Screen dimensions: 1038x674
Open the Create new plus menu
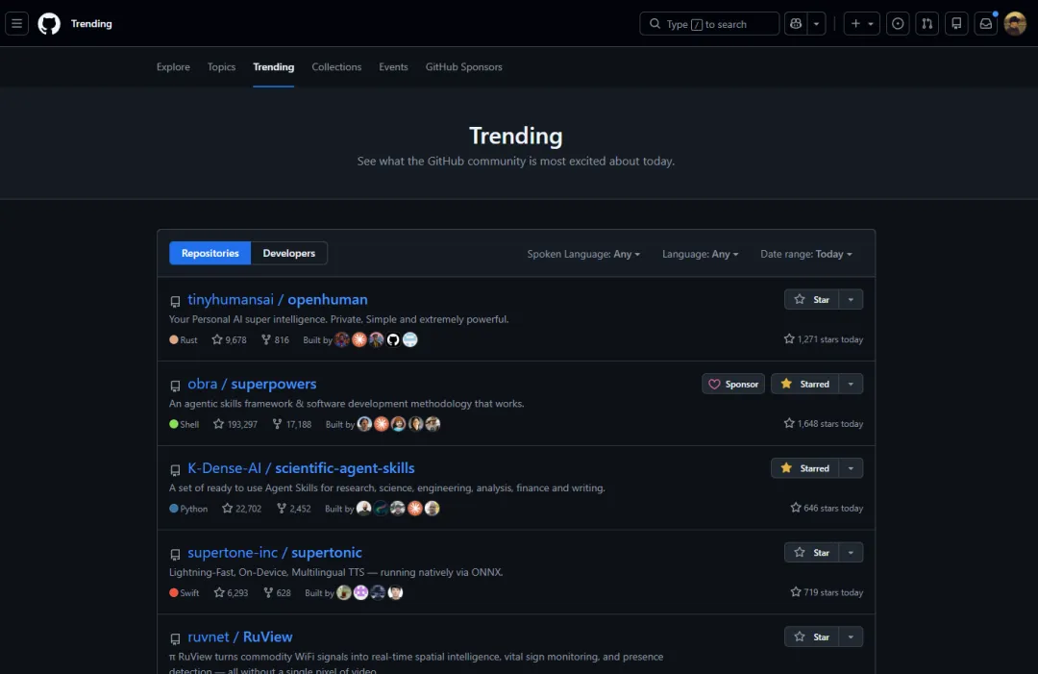tap(861, 24)
